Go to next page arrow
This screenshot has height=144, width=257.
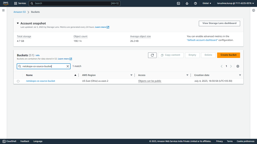coord(231,66)
